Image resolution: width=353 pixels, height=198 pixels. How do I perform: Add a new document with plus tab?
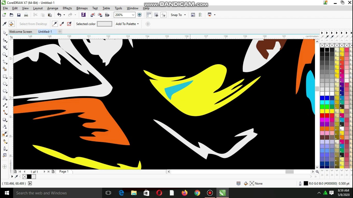(x=60, y=32)
